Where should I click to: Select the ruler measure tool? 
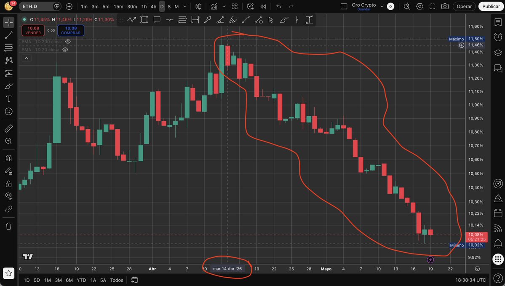click(9, 128)
